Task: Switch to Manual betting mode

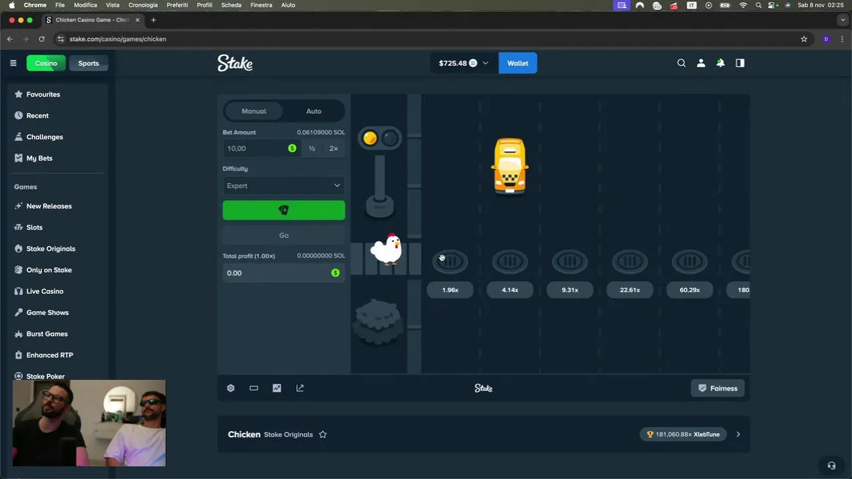Action: [254, 111]
